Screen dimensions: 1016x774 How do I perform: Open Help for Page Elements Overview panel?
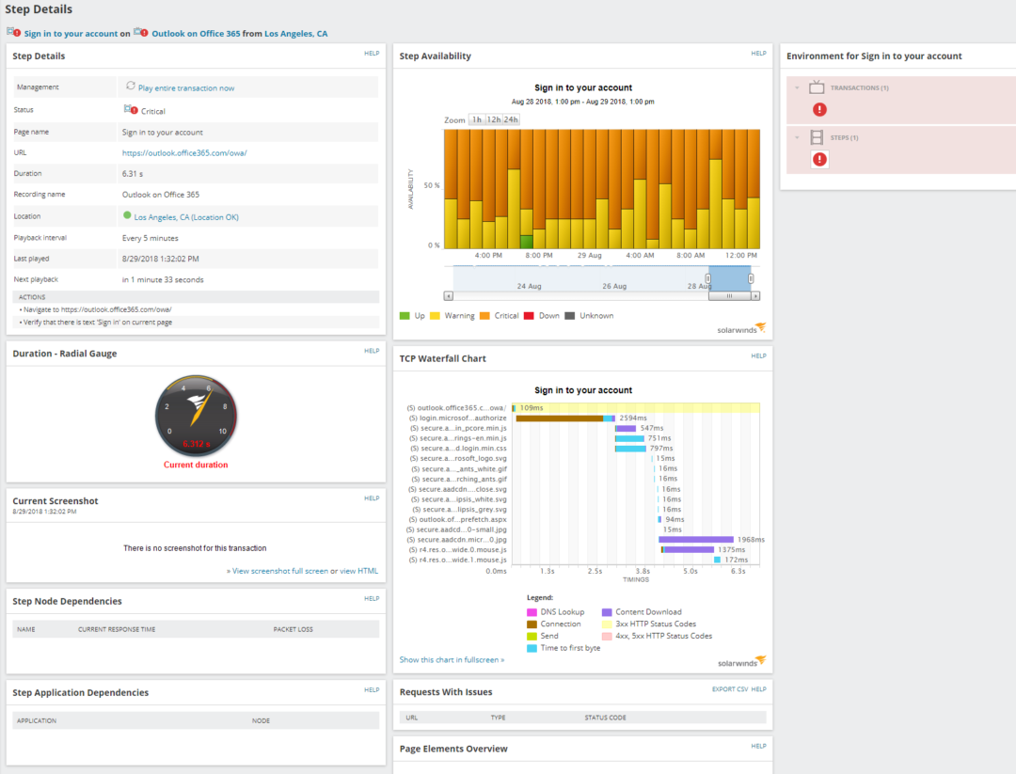tap(759, 746)
